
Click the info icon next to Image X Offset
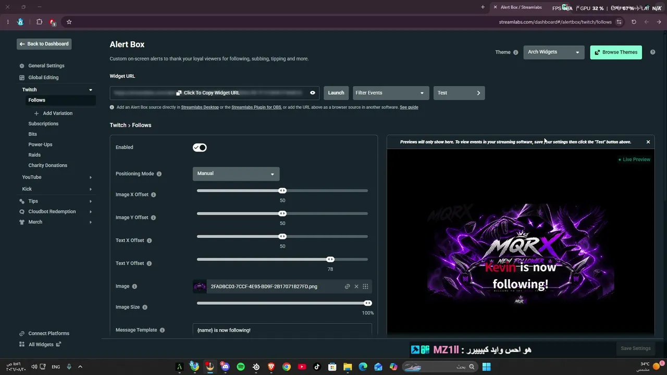pos(153,195)
